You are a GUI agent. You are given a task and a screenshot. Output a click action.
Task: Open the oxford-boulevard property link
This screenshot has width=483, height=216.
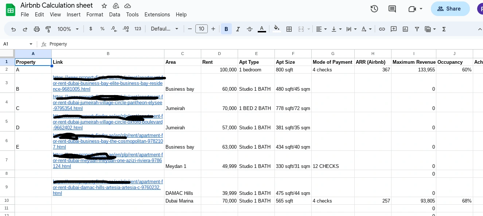tap(108, 122)
